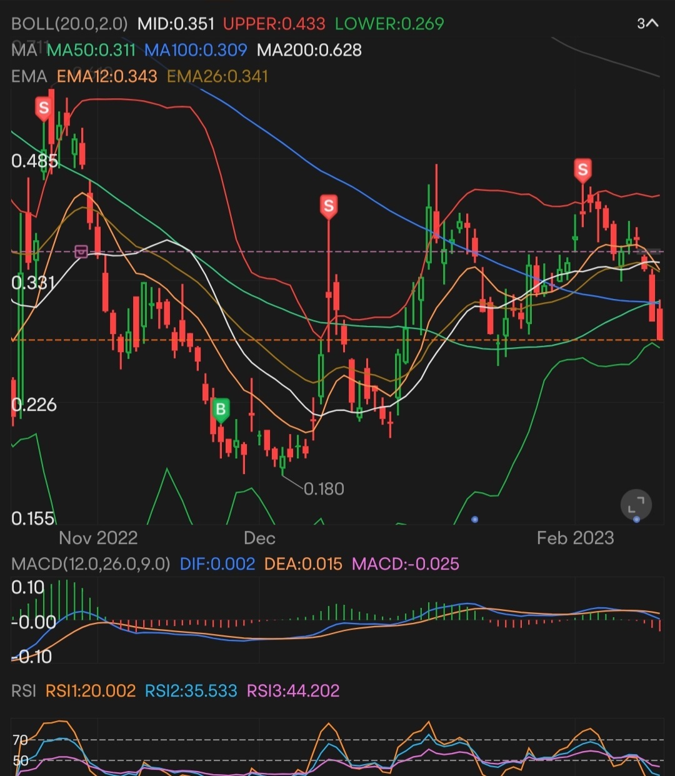Image resolution: width=675 pixels, height=776 pixels.
Task: Tap the MA100:0.309 value
Action: pos(196,50)
